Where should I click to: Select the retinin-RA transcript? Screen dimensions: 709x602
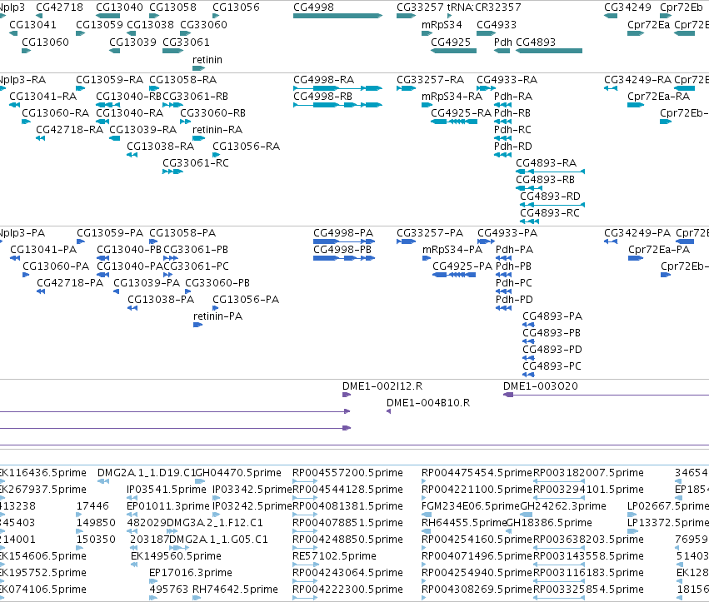click(x=198, y=138)
